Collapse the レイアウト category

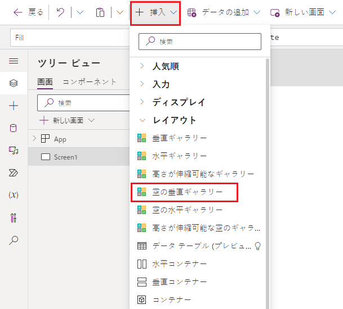coord(174,120)
